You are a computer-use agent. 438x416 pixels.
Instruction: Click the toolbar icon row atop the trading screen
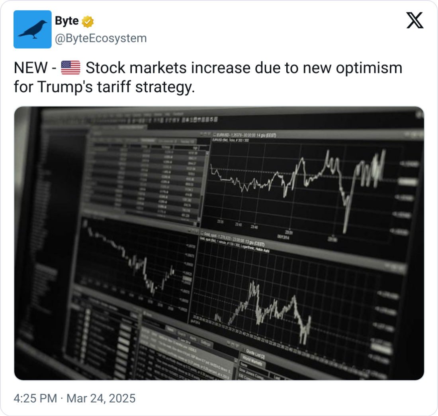tap(173, 120)
